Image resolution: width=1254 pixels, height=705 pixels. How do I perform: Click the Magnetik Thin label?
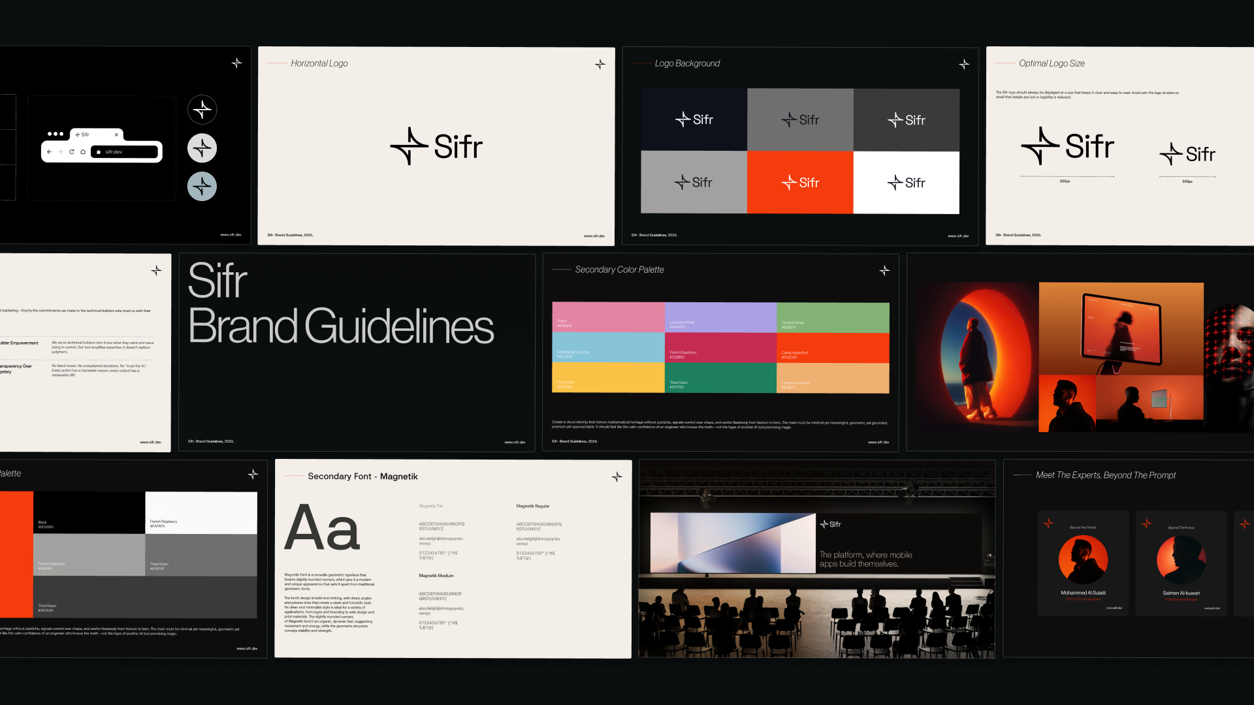(x=431, y=506)
